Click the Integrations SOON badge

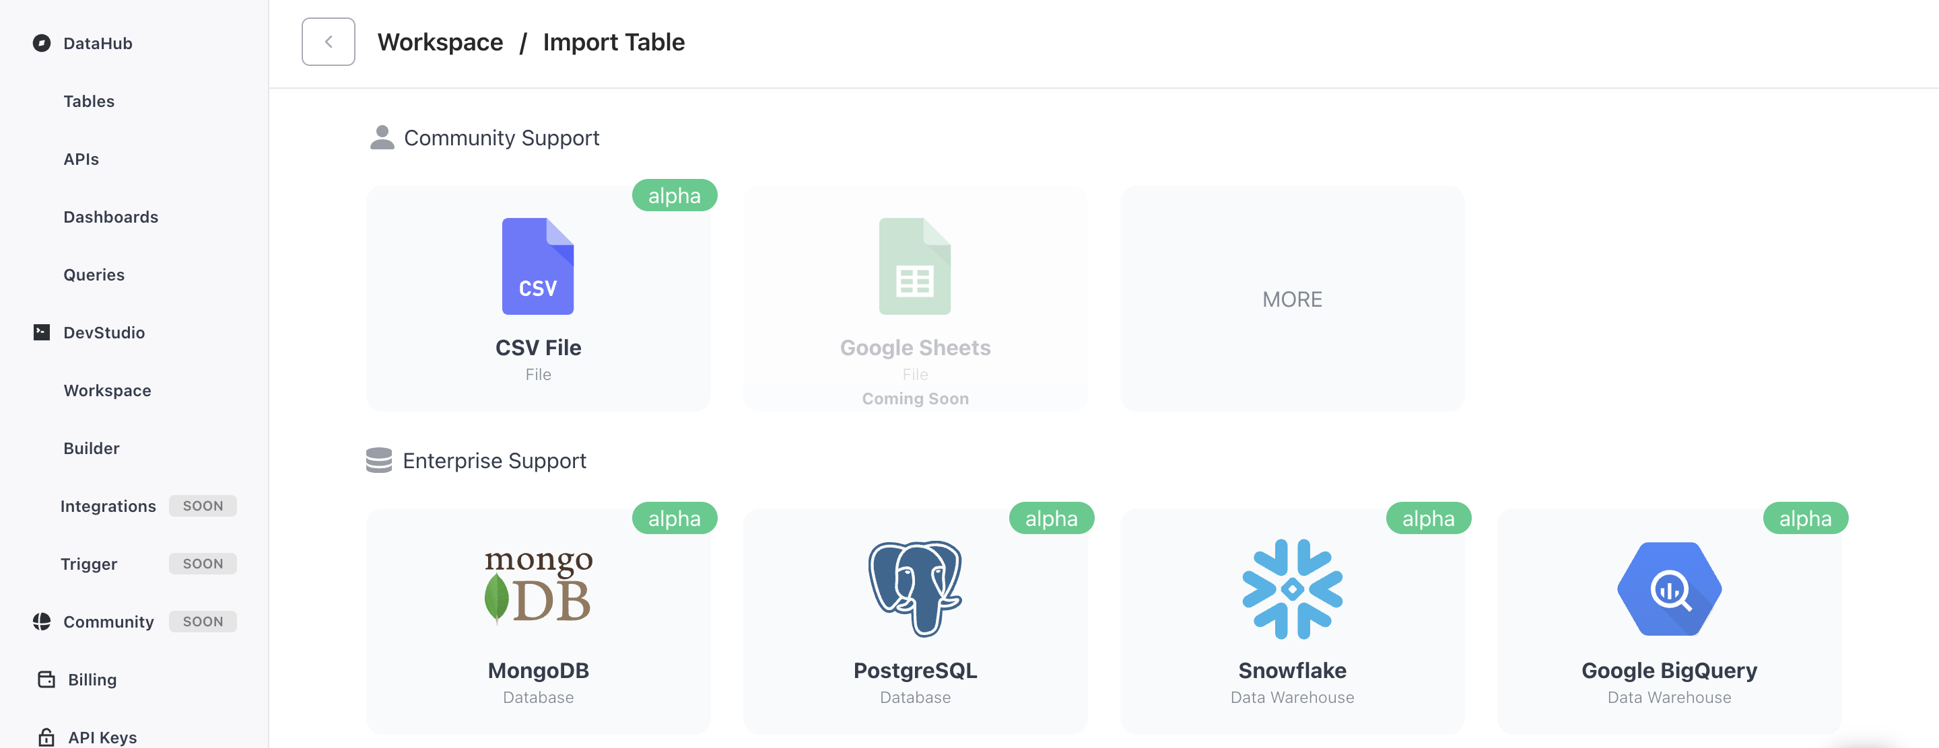[x=203, y=506]
